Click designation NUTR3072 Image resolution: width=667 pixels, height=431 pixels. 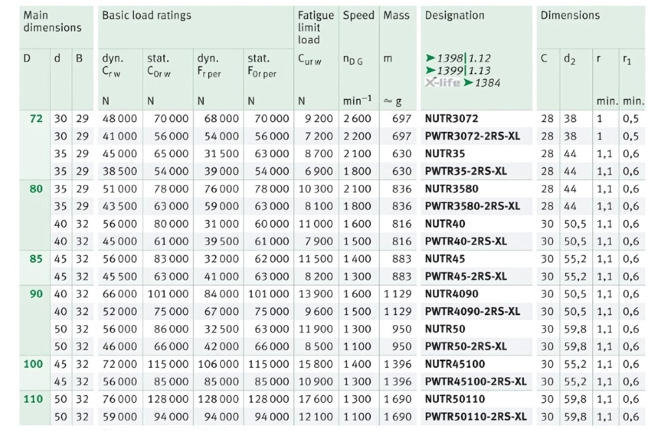tap(452, 119)
